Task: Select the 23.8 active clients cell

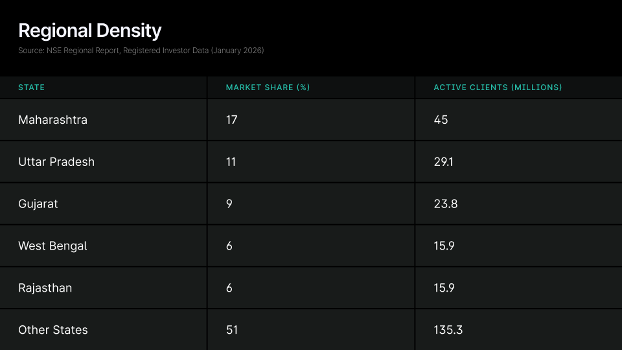Action: (x=446, y=204)
